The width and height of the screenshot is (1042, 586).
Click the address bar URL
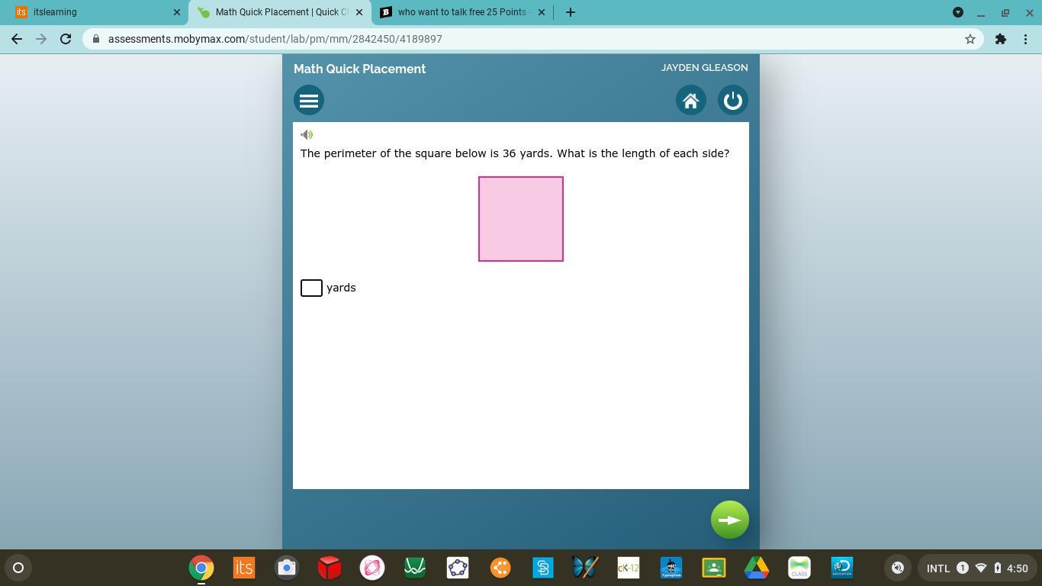275,39
